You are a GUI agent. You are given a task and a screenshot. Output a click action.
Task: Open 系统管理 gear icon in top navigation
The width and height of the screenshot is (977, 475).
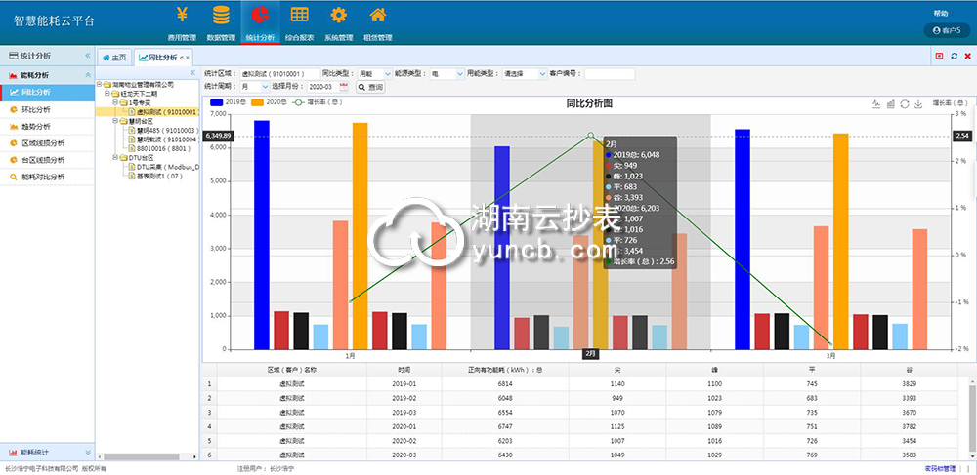[338, 16]
